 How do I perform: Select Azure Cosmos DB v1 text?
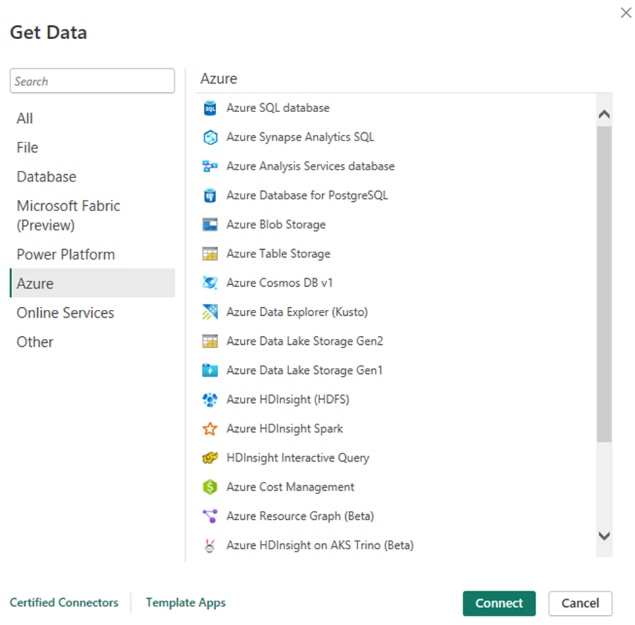(280, 283)
